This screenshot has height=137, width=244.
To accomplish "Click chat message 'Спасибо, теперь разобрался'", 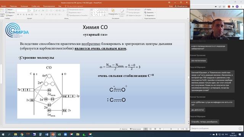I will click(205, 122).
